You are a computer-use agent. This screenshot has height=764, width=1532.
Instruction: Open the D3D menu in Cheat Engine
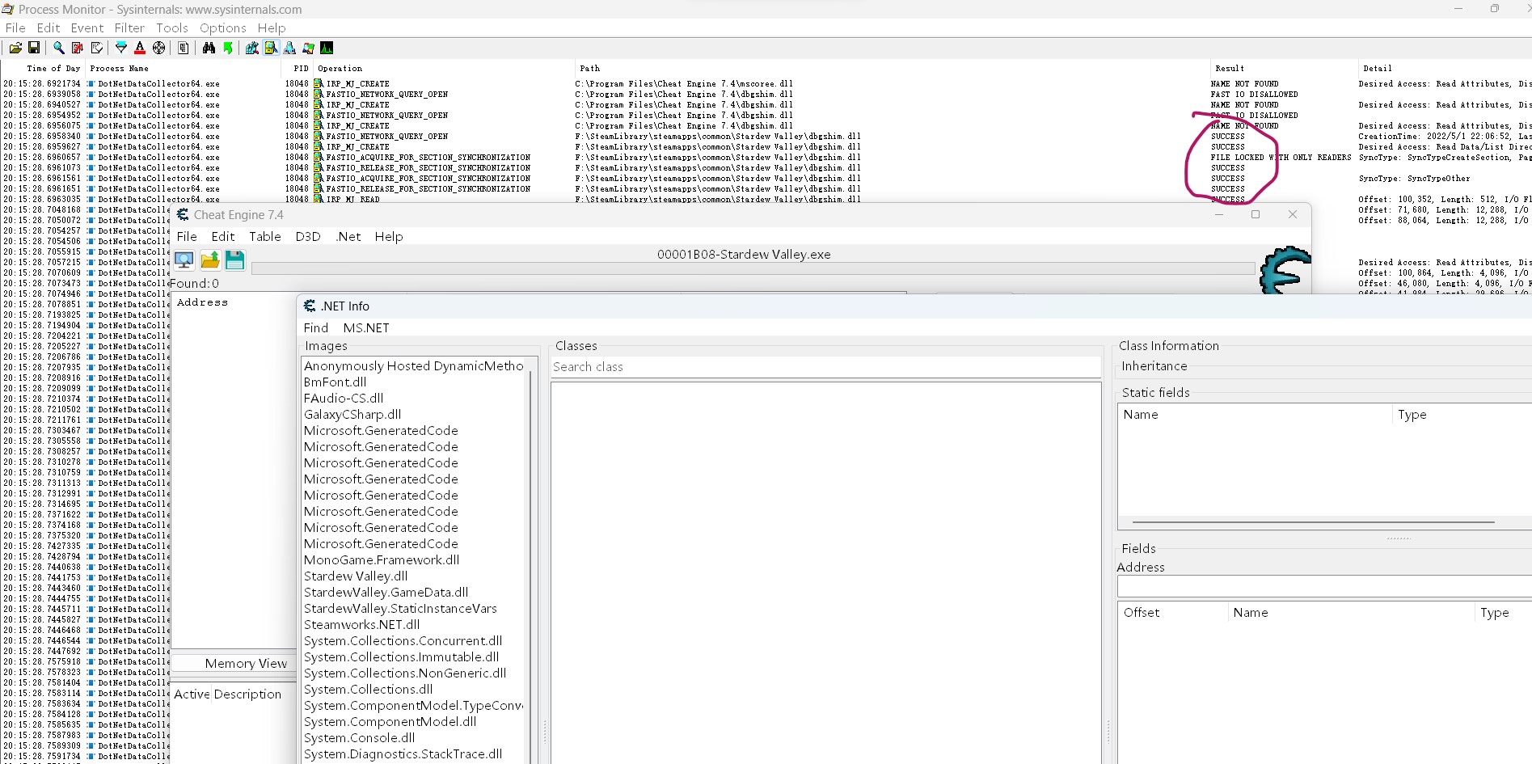coord(308,236)
